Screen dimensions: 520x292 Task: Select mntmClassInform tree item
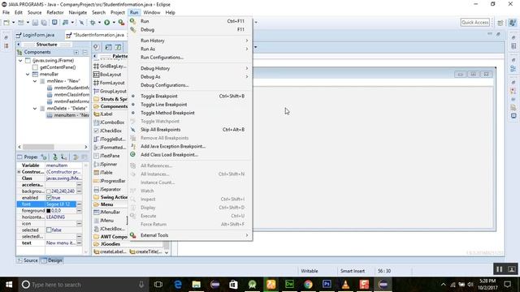[x=68, y=95]
